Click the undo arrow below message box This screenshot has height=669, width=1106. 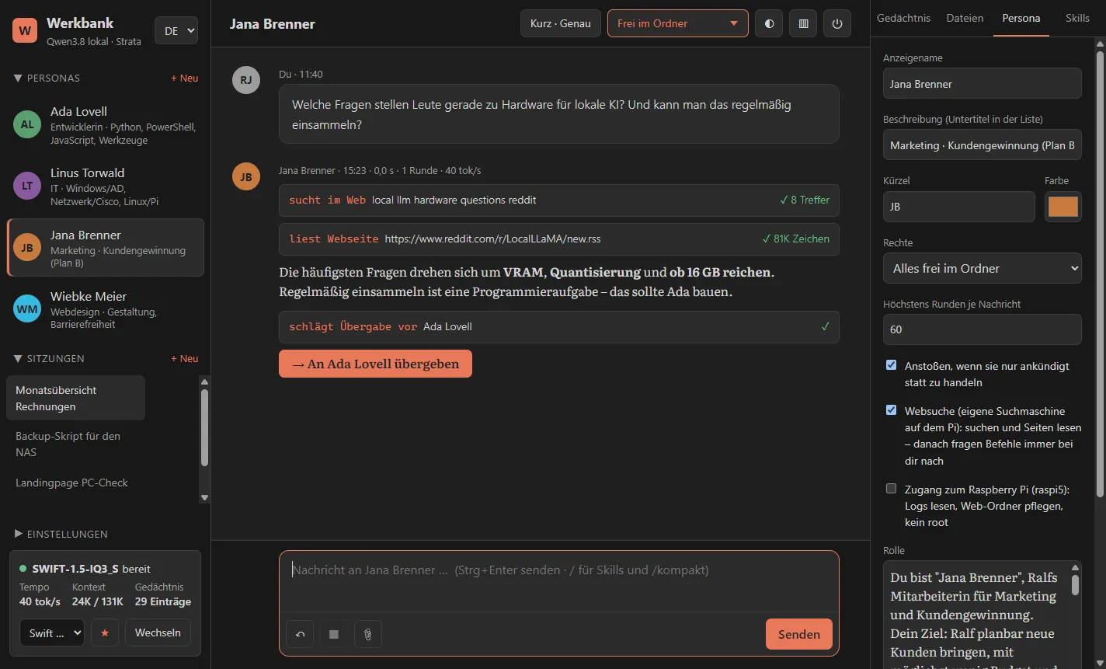(300, 634)
